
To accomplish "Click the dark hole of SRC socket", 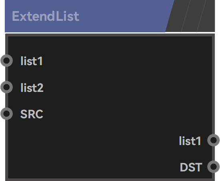I will (6, 113).
